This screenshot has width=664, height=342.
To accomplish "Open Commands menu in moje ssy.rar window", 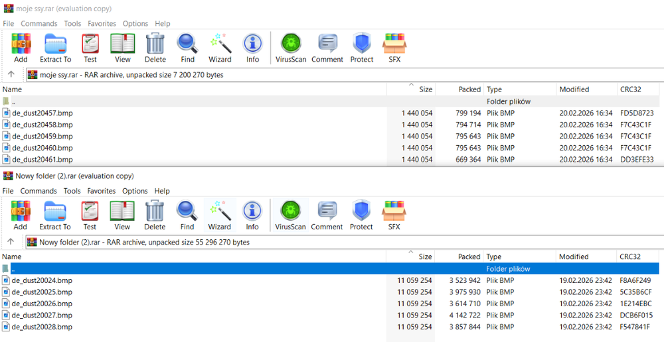I will click(x=39, y=23).
